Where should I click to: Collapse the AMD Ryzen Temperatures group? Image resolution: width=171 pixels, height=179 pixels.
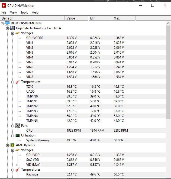tap(12, 170)
